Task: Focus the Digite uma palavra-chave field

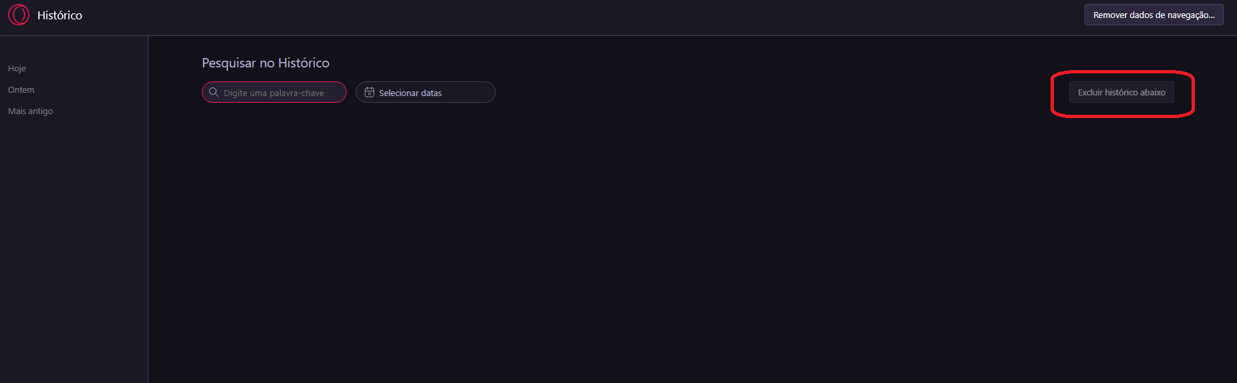Action: point(281,93)
